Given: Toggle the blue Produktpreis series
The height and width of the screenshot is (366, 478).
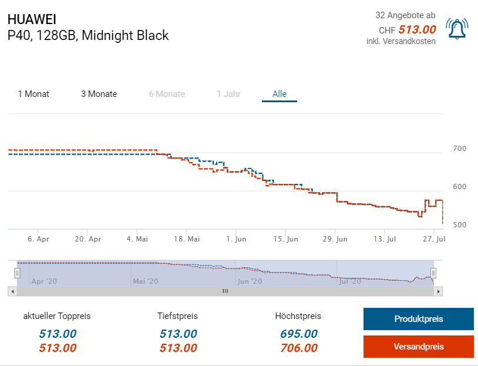Looking at the screenshot, I should (x=418, y=319).
